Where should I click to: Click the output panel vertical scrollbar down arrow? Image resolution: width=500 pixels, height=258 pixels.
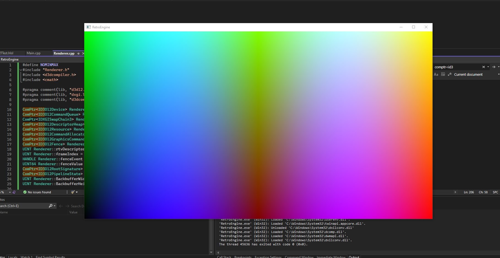tap(211, 252)
